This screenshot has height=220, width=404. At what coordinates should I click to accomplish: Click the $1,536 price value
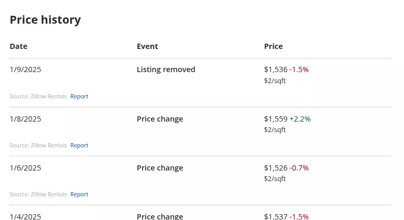276,69
